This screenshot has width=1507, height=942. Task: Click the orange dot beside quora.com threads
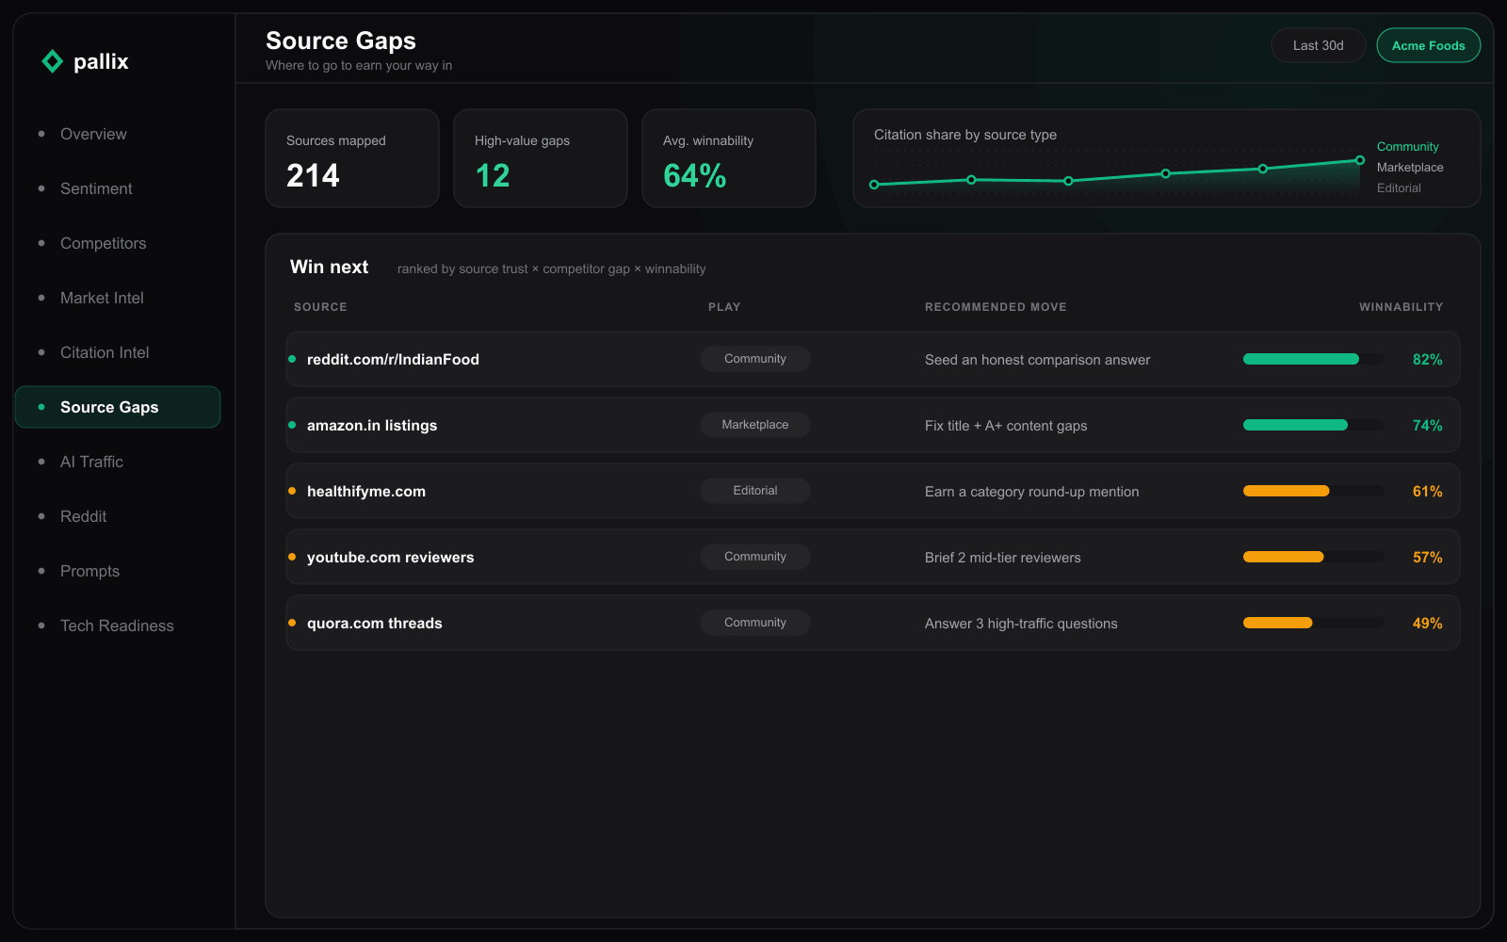pyautogui.click(x=292, y=623)
